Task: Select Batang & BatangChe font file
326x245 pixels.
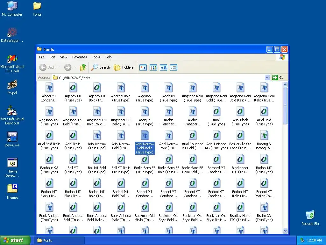Action: 264,140
